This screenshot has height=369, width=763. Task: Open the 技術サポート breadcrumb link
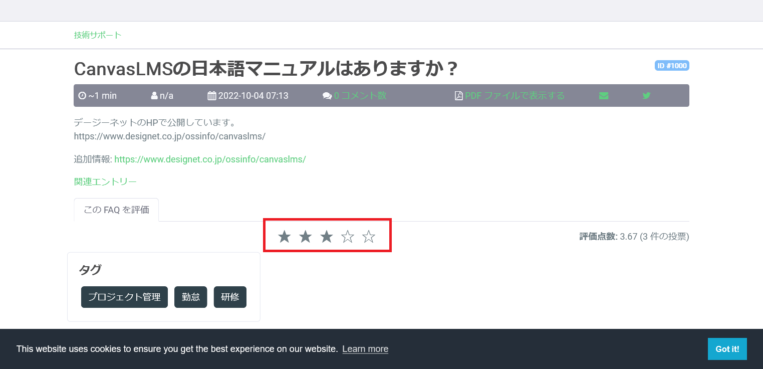tap(98, 35)
